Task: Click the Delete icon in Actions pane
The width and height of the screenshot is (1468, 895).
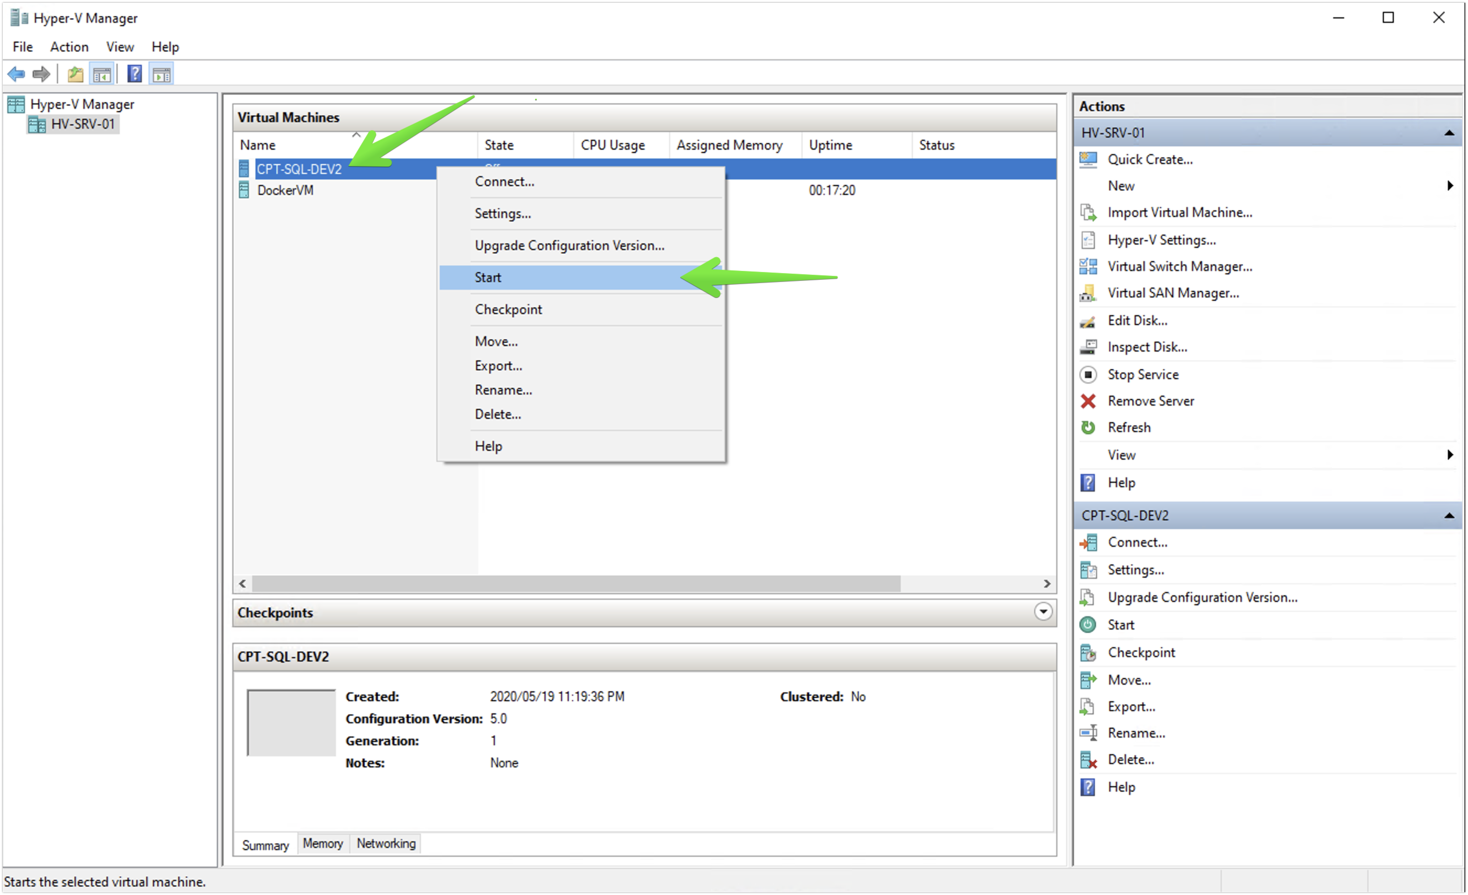Action: click(1088, 760)
